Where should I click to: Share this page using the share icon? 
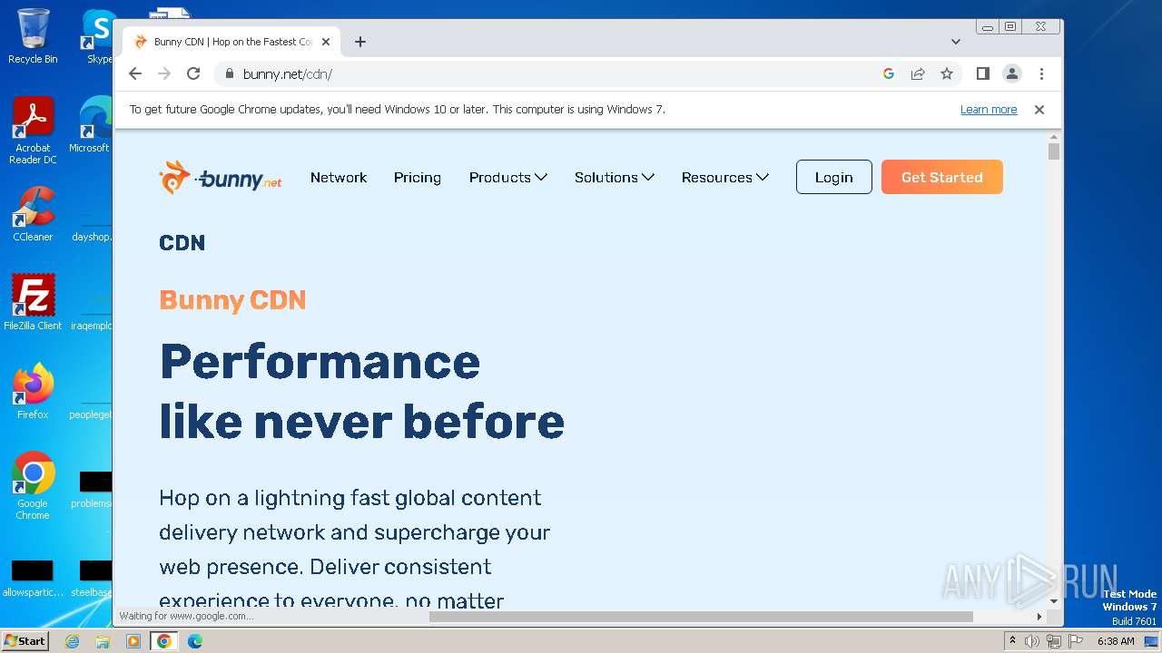(918, 74)
